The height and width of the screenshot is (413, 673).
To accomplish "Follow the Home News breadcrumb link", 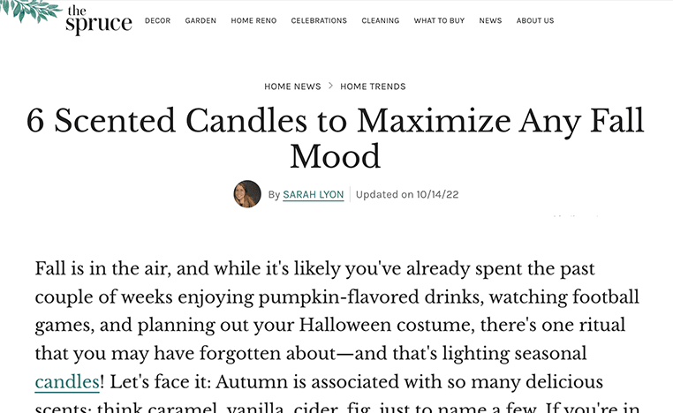I will pos(292,86).
